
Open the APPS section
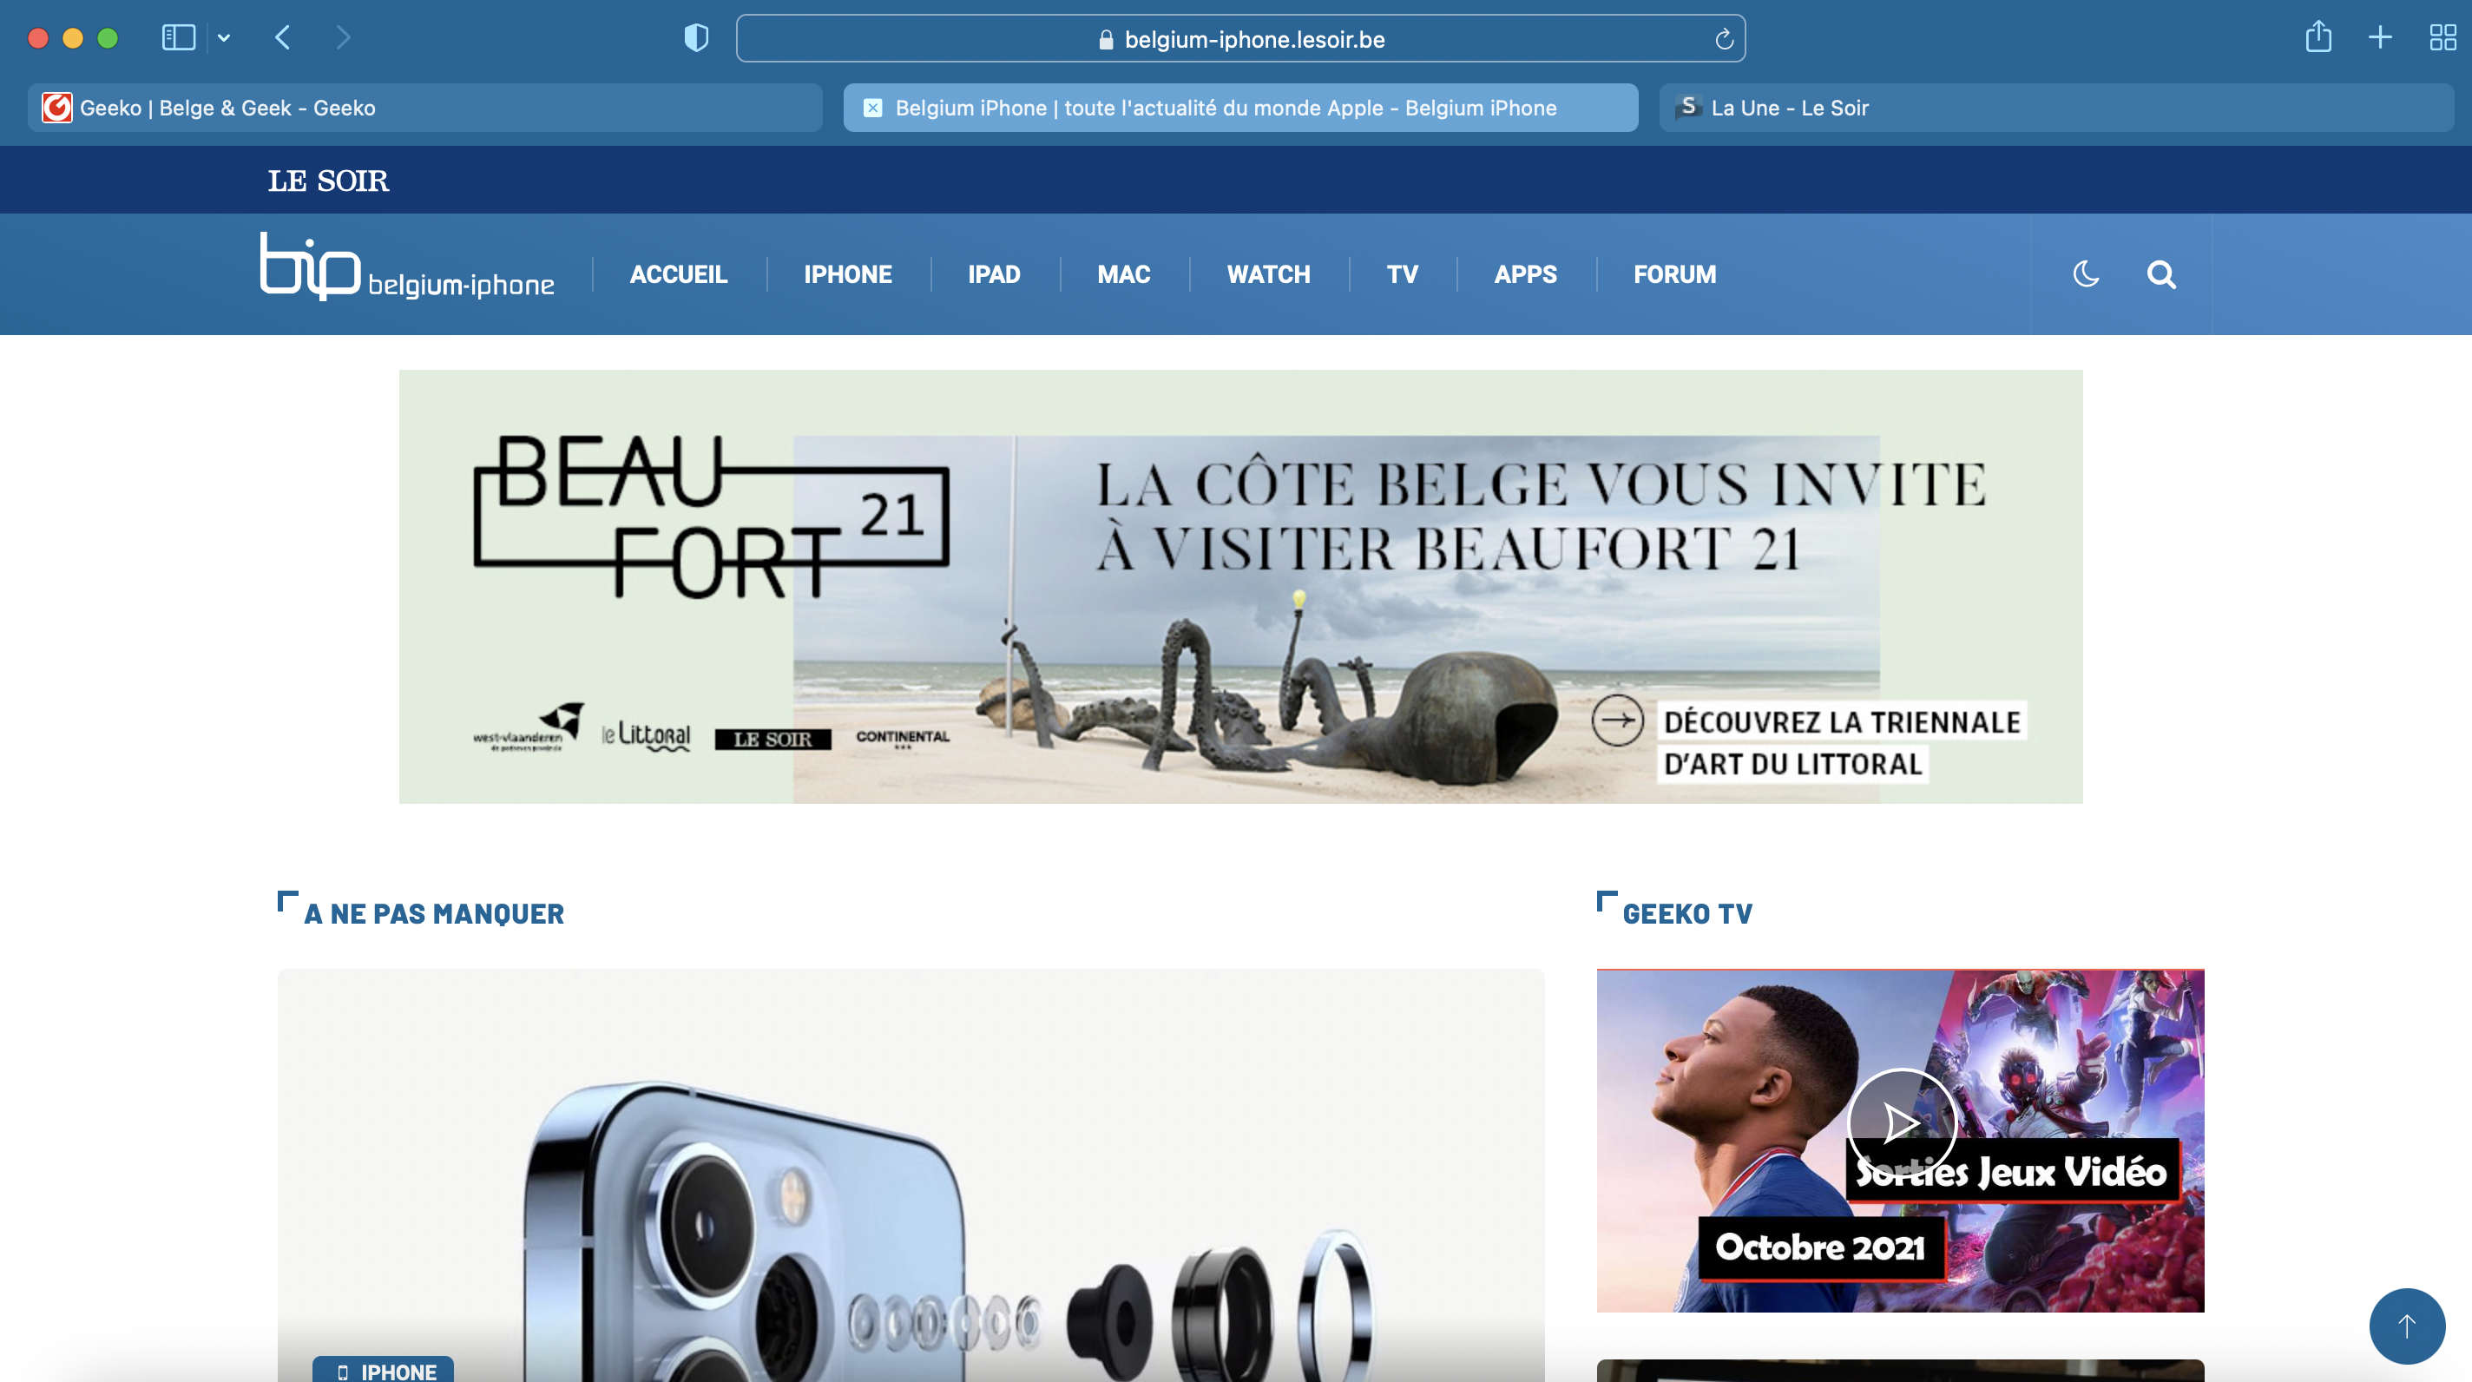[1526, 274]
